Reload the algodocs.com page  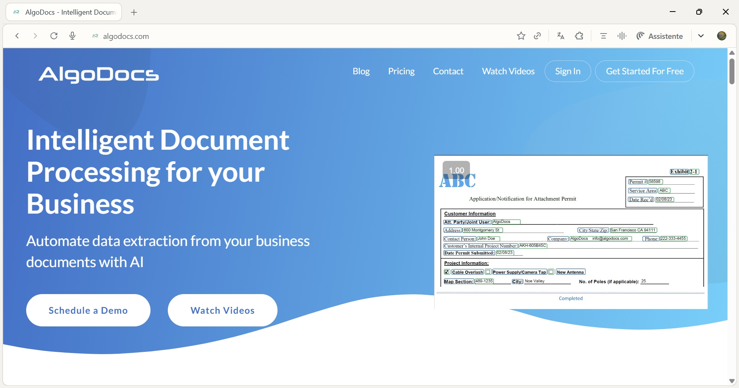coord(54,36)
